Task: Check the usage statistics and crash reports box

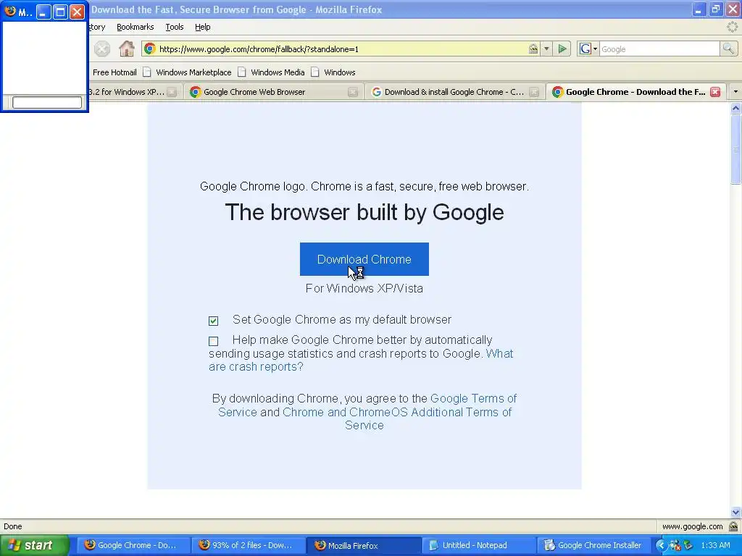Action: click(214, 341)
